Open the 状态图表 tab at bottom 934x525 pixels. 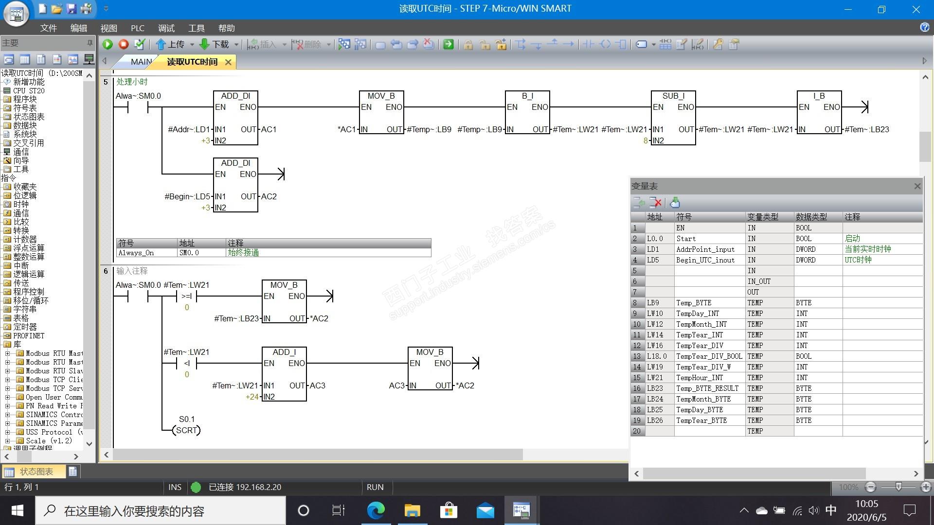pyautogui.click(x=34, y=472)
